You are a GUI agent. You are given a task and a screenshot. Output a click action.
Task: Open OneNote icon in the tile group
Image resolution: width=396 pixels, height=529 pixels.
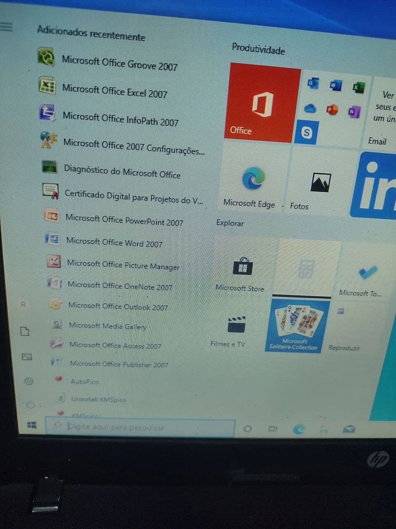(354, 112)
